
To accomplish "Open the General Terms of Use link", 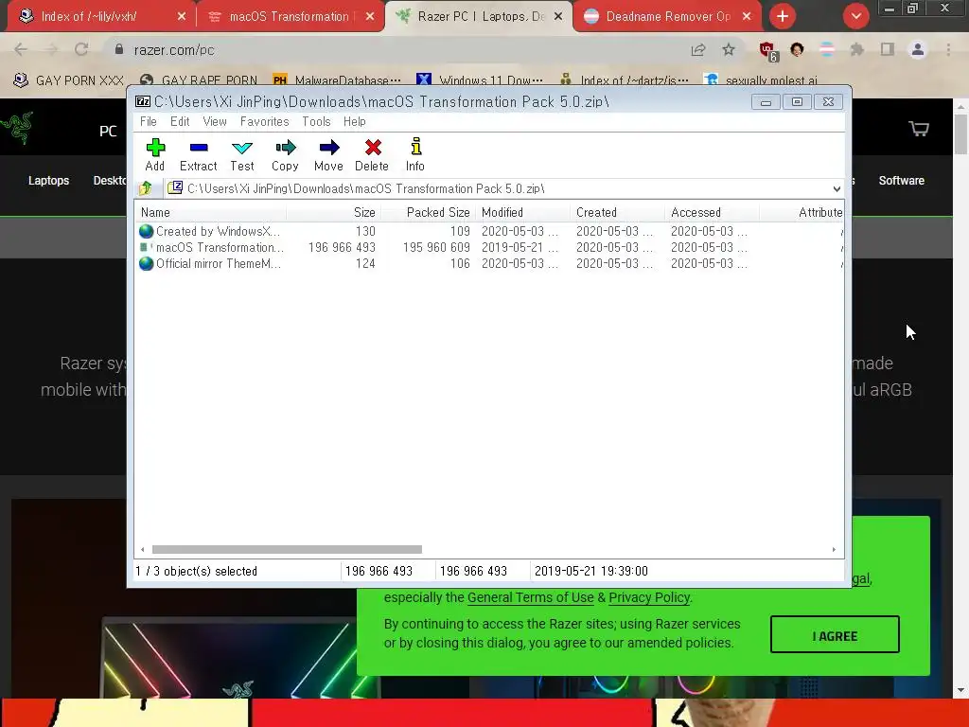I will 530,597.
